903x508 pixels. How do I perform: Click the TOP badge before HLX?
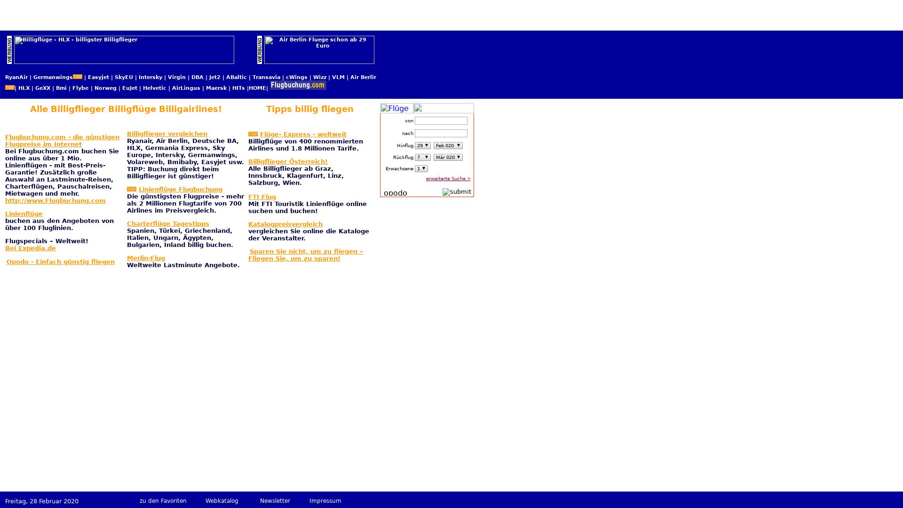pos(10,87)
